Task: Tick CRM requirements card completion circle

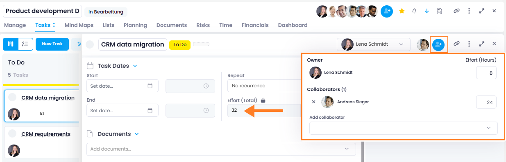Action: 13,134
